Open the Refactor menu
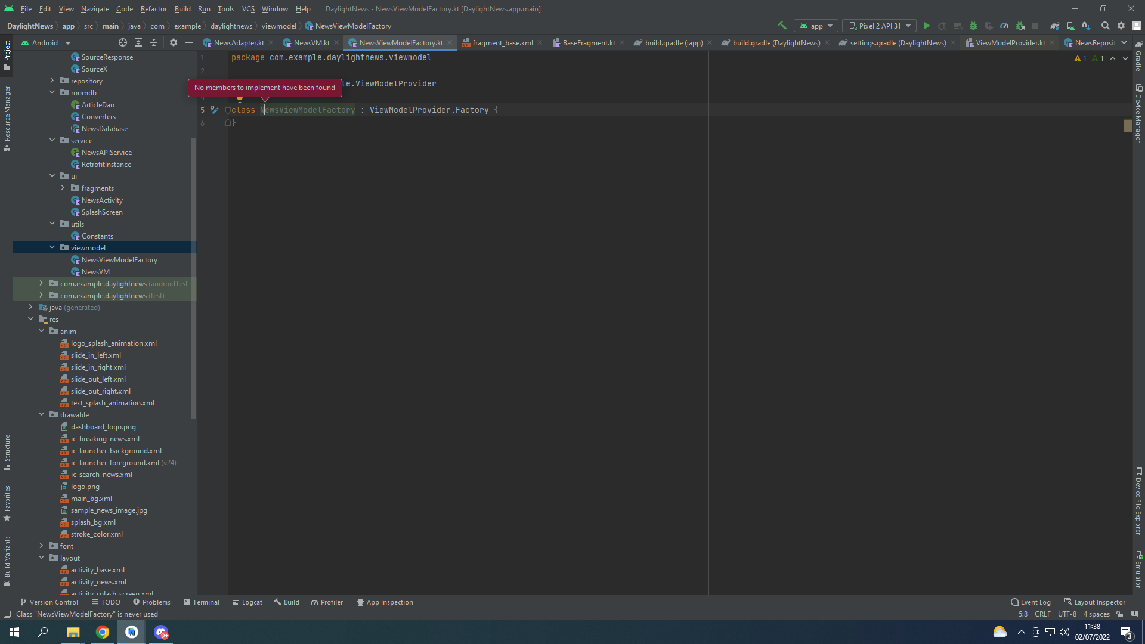The height and width of the screenshot is (644, 1145). (153, 8)
